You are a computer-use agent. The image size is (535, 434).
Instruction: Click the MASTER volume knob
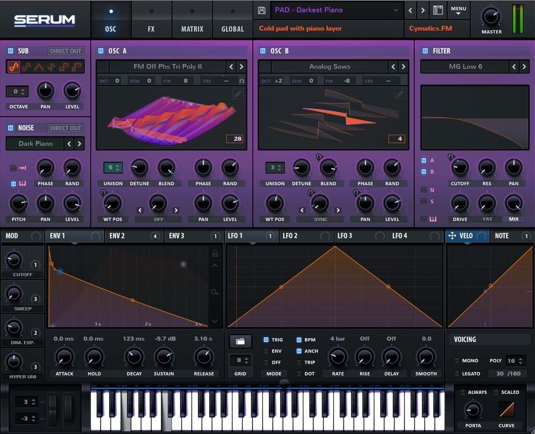click(x=491, y=17)
